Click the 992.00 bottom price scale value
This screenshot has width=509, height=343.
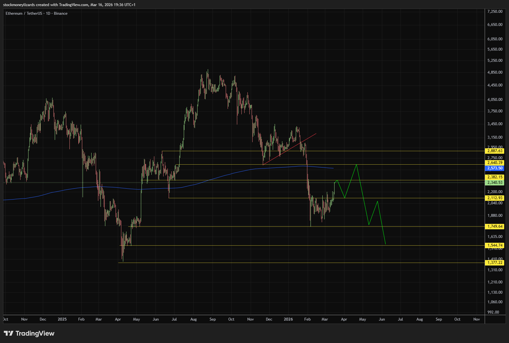[493, 312]
